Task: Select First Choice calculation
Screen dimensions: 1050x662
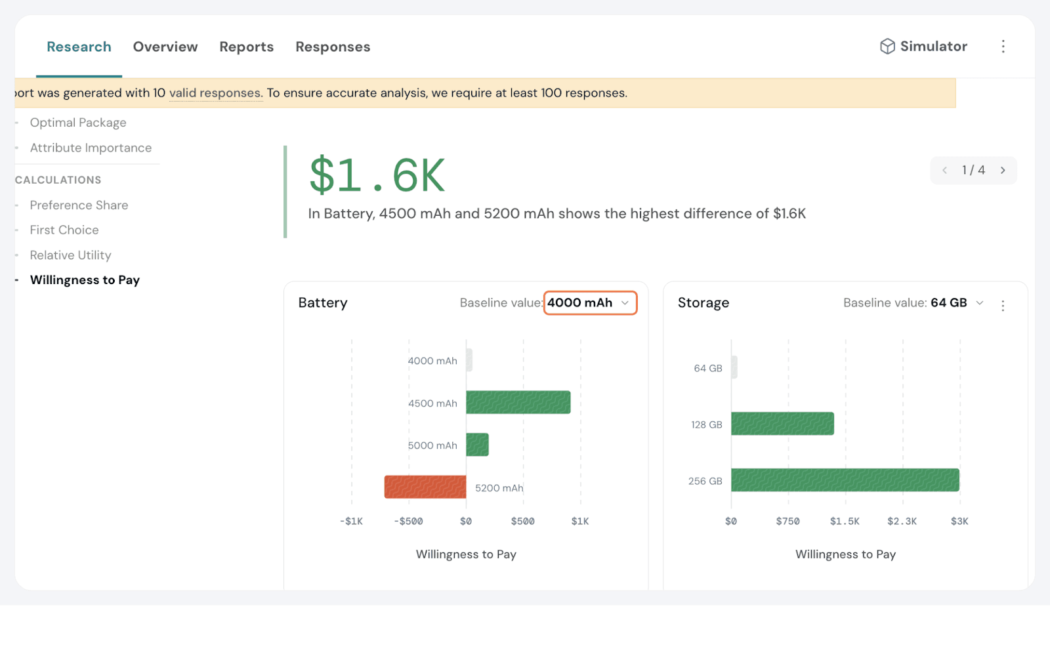Action: pyautogui.click(x=64, y=230)
